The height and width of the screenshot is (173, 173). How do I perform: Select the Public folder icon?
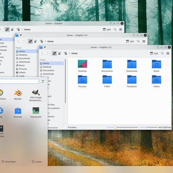pos(107,80)
